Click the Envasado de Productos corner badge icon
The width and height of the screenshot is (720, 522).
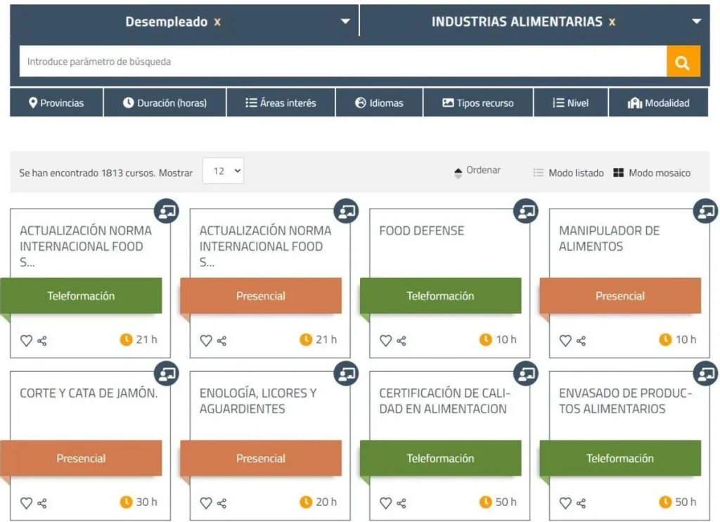706,374
